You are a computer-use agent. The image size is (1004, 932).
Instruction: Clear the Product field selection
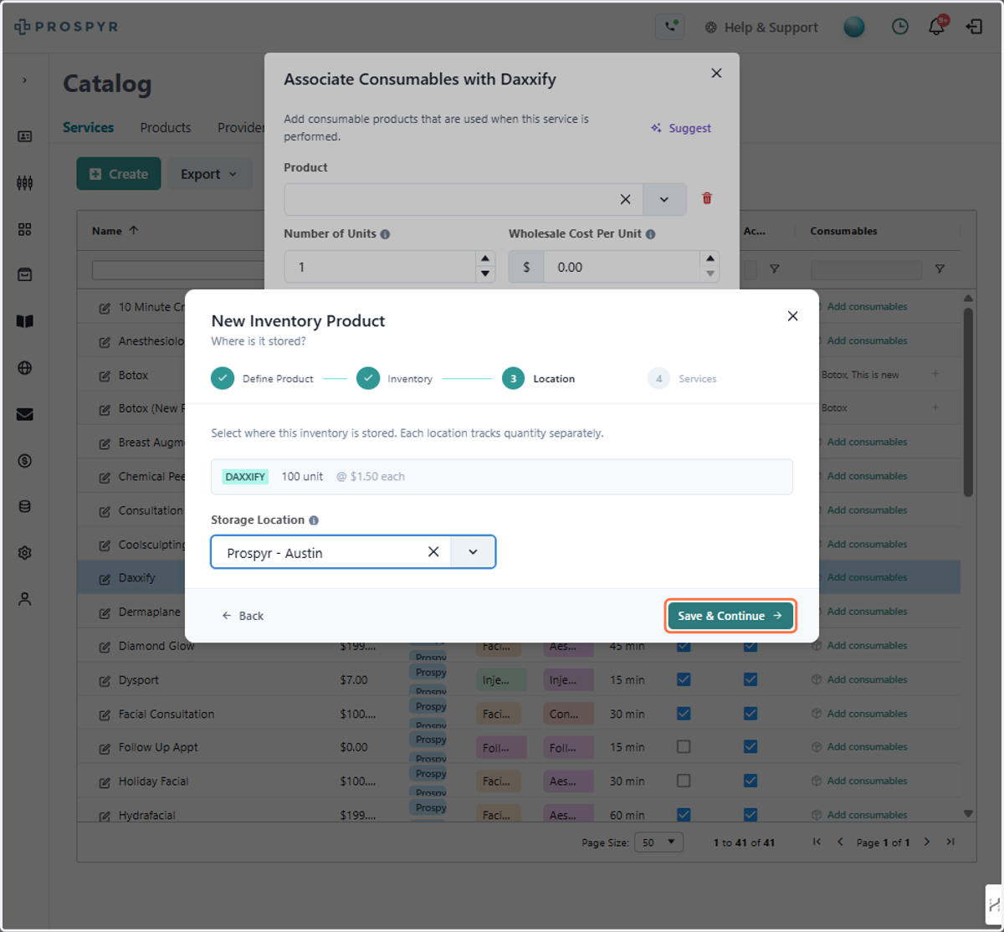coord(625,199)
